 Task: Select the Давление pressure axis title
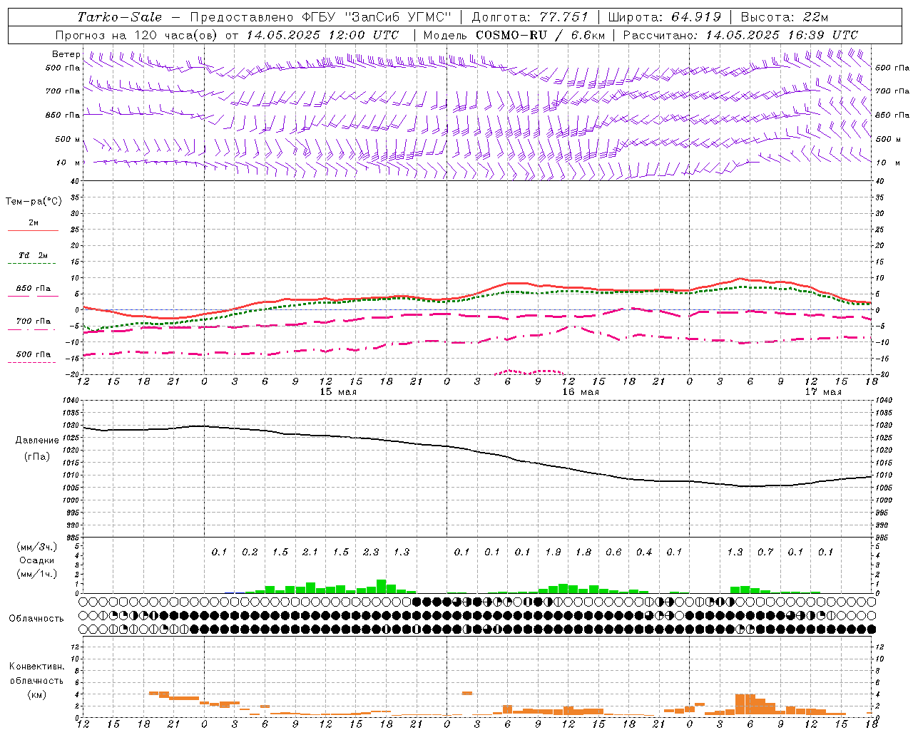pos(37,441)
